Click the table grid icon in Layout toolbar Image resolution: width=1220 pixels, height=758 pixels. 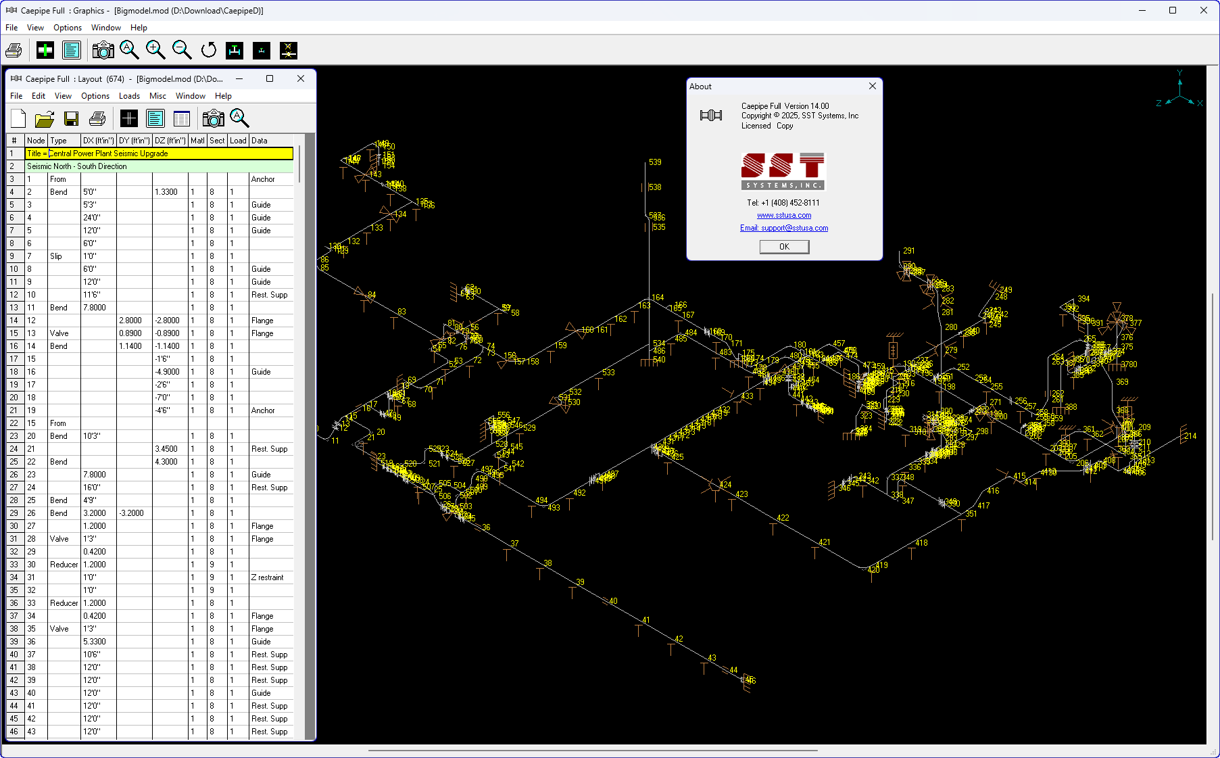click(182, 119)
